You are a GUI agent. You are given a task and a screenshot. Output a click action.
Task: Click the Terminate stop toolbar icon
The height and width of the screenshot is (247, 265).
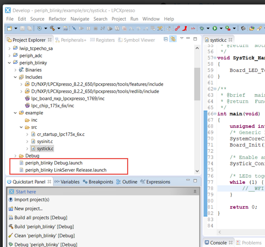(x=96, y=28)
